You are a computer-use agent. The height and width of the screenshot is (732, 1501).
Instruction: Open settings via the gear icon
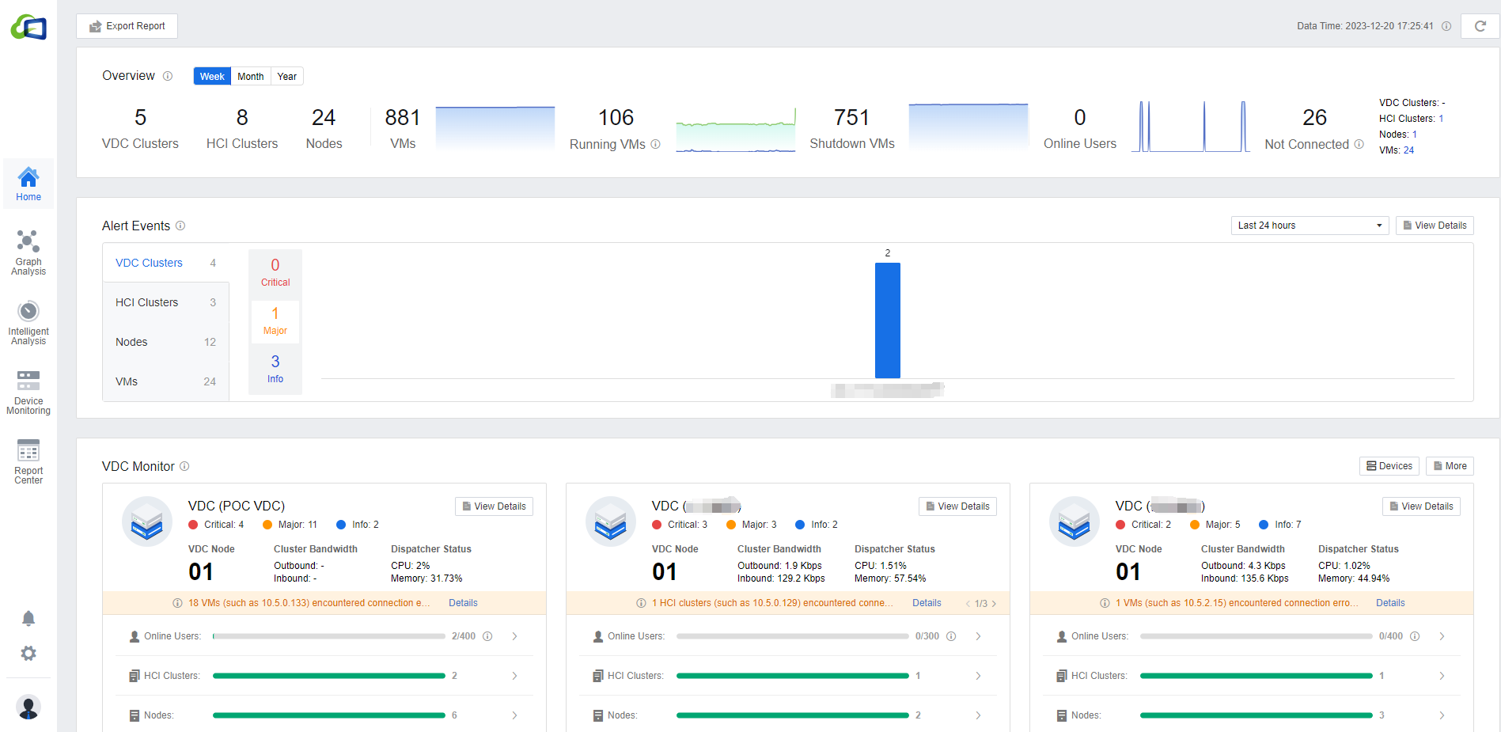(28, 654)
